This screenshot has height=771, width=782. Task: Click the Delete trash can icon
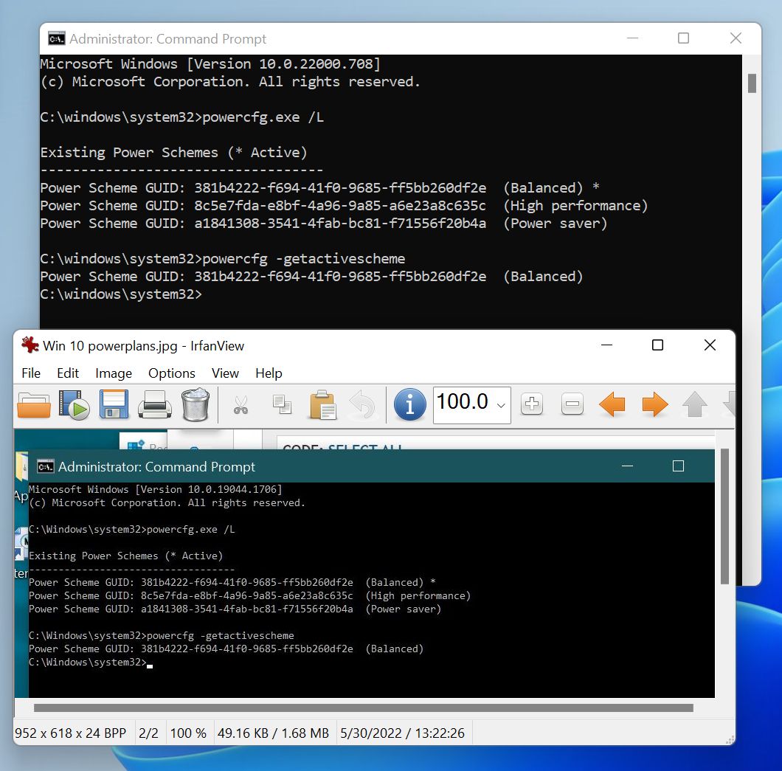pos(195,404)
